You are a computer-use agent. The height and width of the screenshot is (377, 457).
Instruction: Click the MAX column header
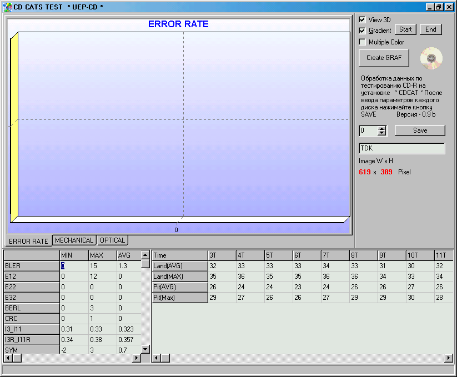click(103, 255)
